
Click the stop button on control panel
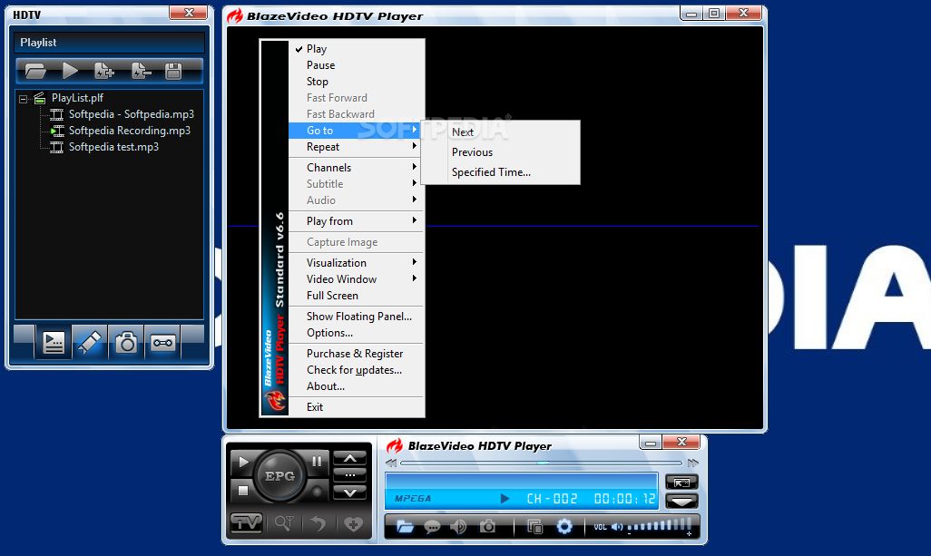click(243, 491)
